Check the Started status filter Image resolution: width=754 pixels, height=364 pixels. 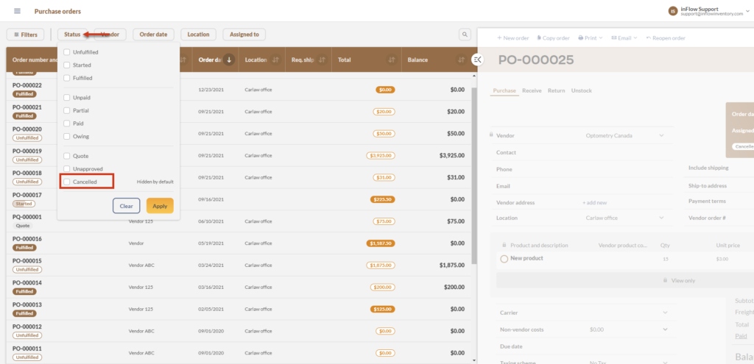coord(67,65)
